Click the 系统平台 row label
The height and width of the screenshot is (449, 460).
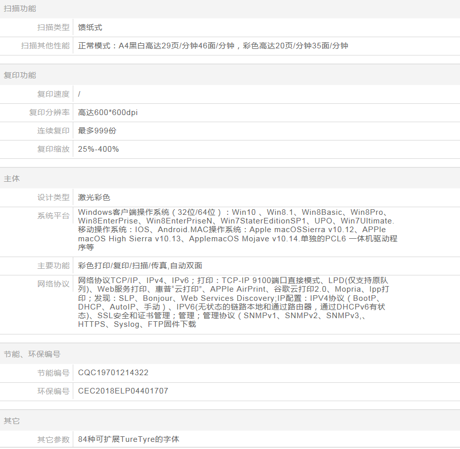[53, 216]
